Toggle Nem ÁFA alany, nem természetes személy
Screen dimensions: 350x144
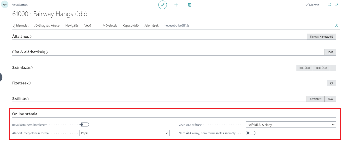(x=251, y=133)
